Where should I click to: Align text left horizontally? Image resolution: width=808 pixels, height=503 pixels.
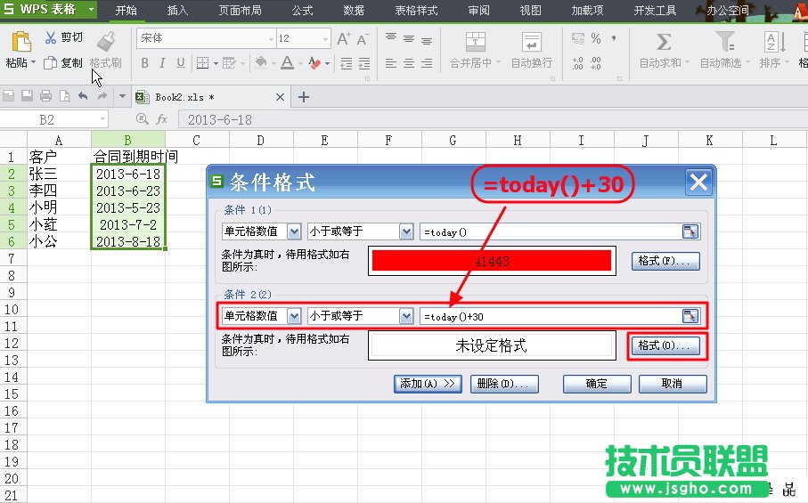pos(391,63)
